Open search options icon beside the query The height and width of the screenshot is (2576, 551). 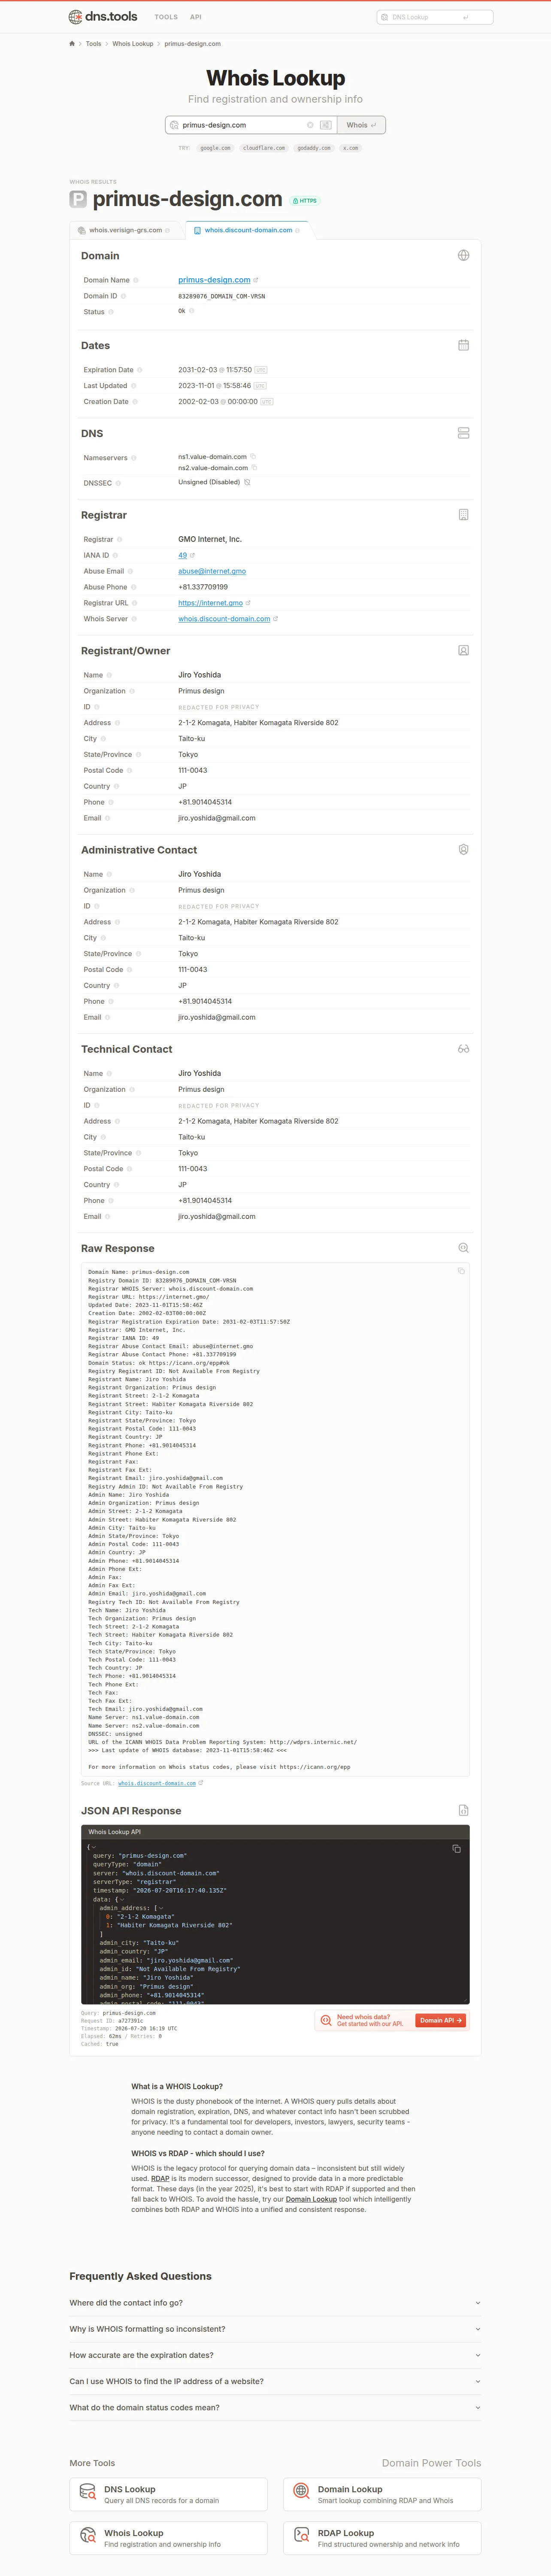(x=326, y=125)
